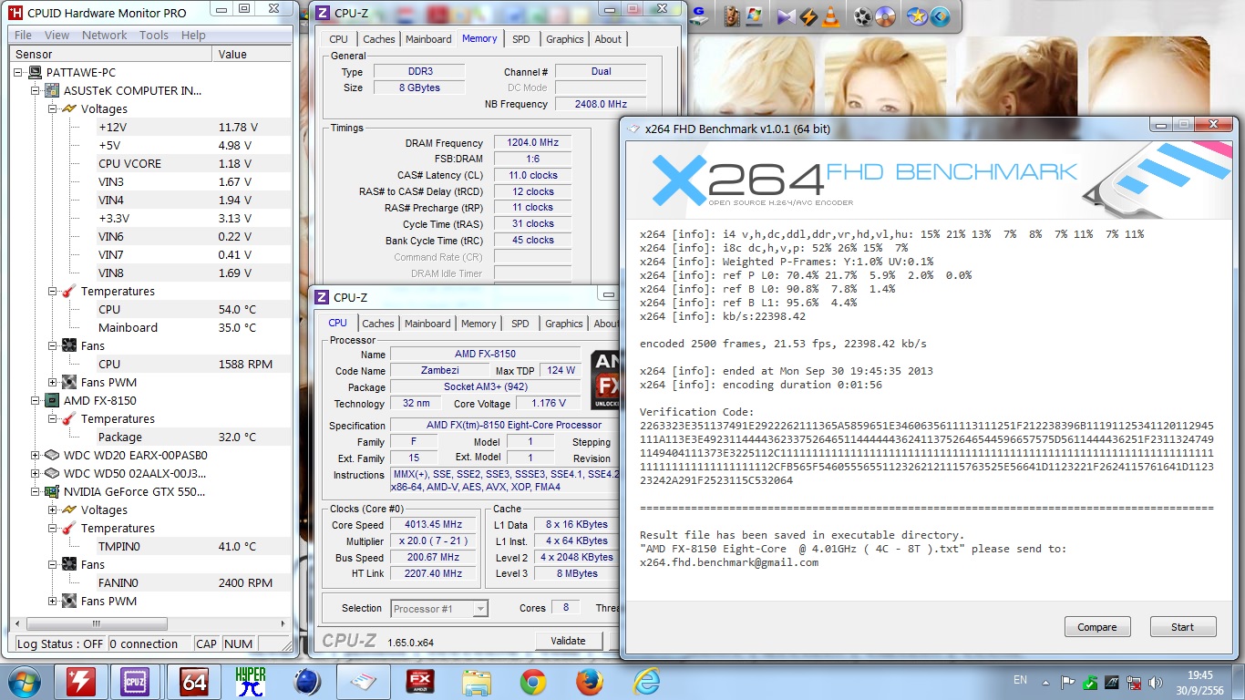Select the CPU VCORE voltage row
The image size is (1245, 700).
click(193, 163)
